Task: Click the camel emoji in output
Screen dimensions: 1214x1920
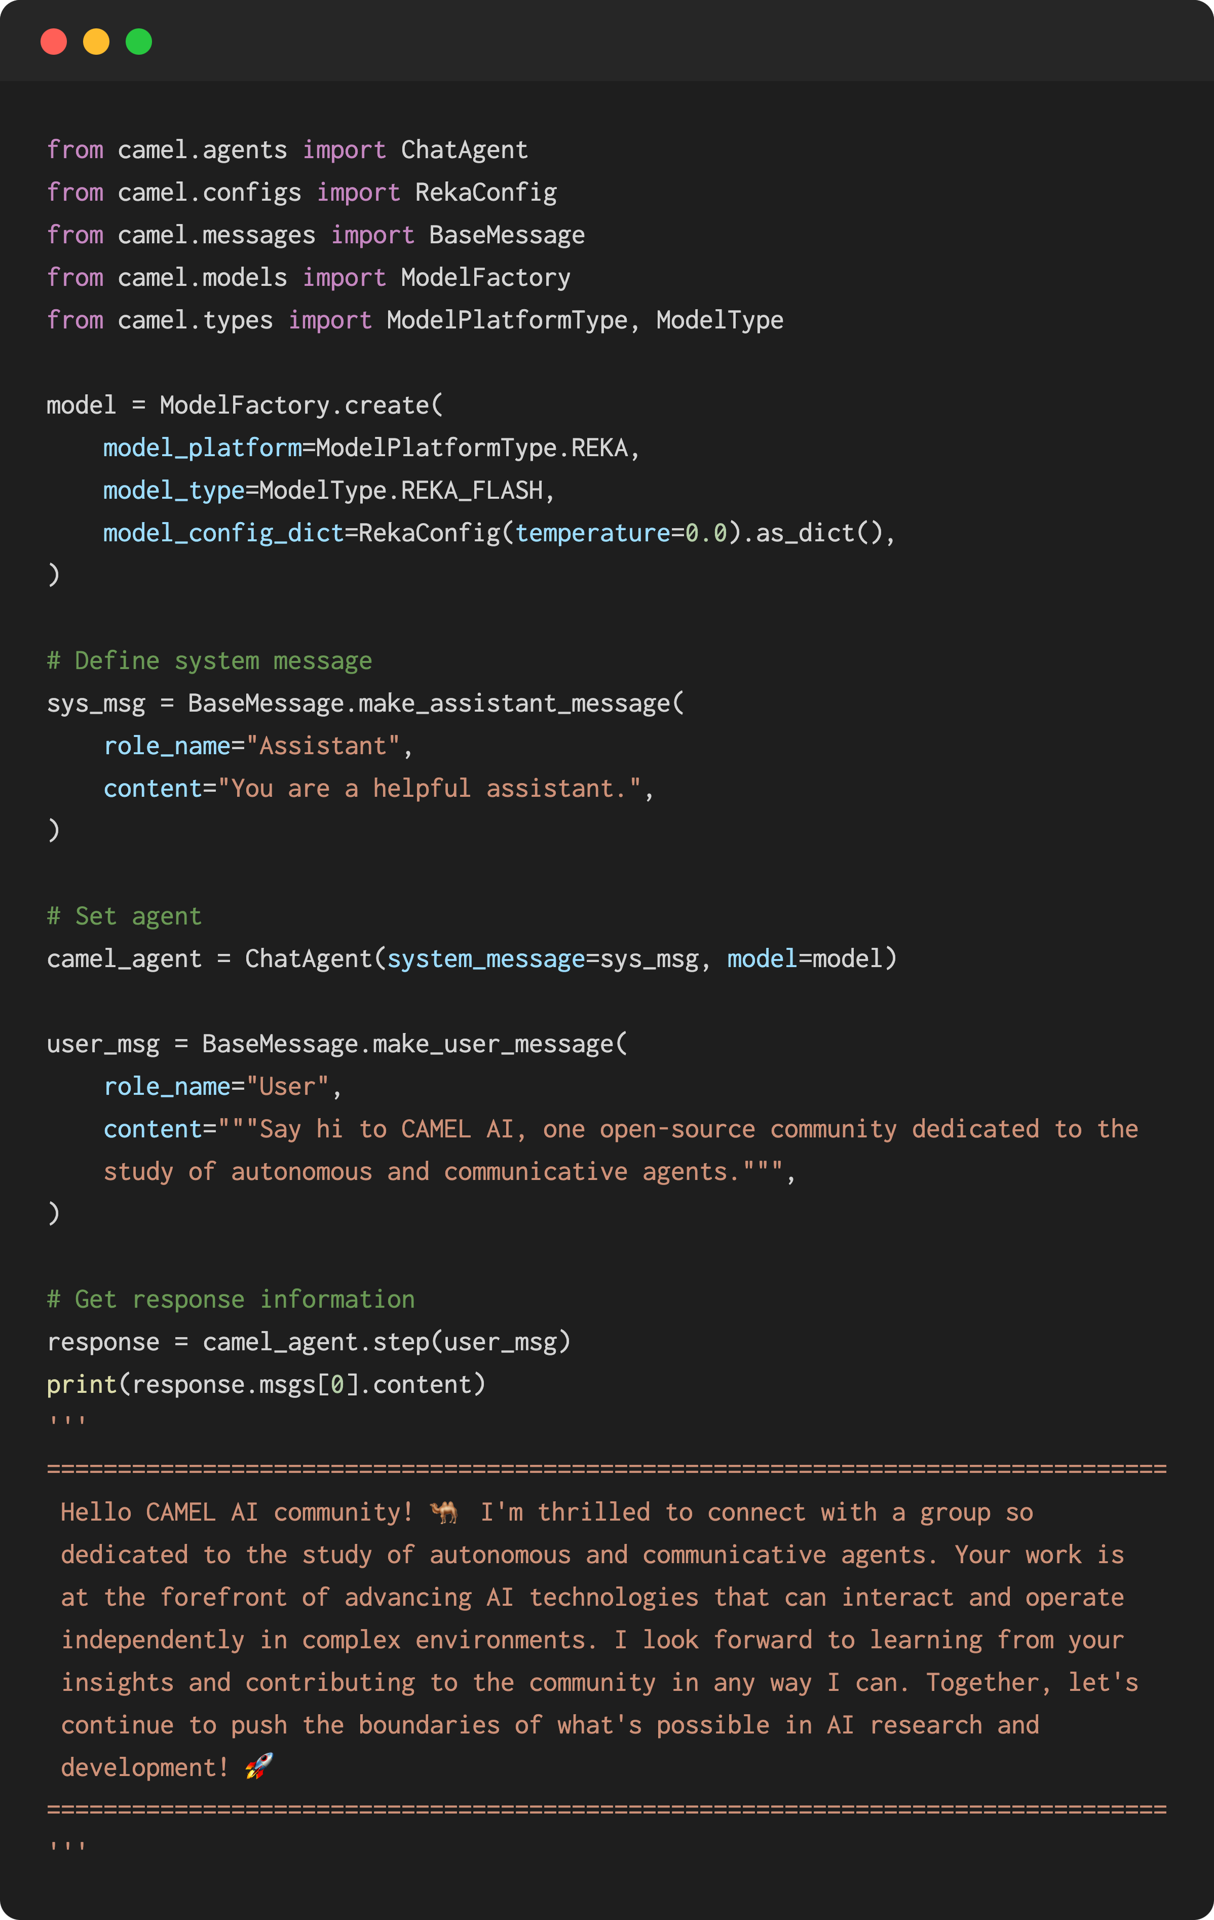Action: pyautogui.click(x=444, y=1512)
